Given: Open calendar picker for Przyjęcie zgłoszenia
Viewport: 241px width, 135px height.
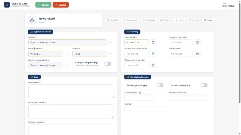Looking at the screenshot, I should 197,42.
